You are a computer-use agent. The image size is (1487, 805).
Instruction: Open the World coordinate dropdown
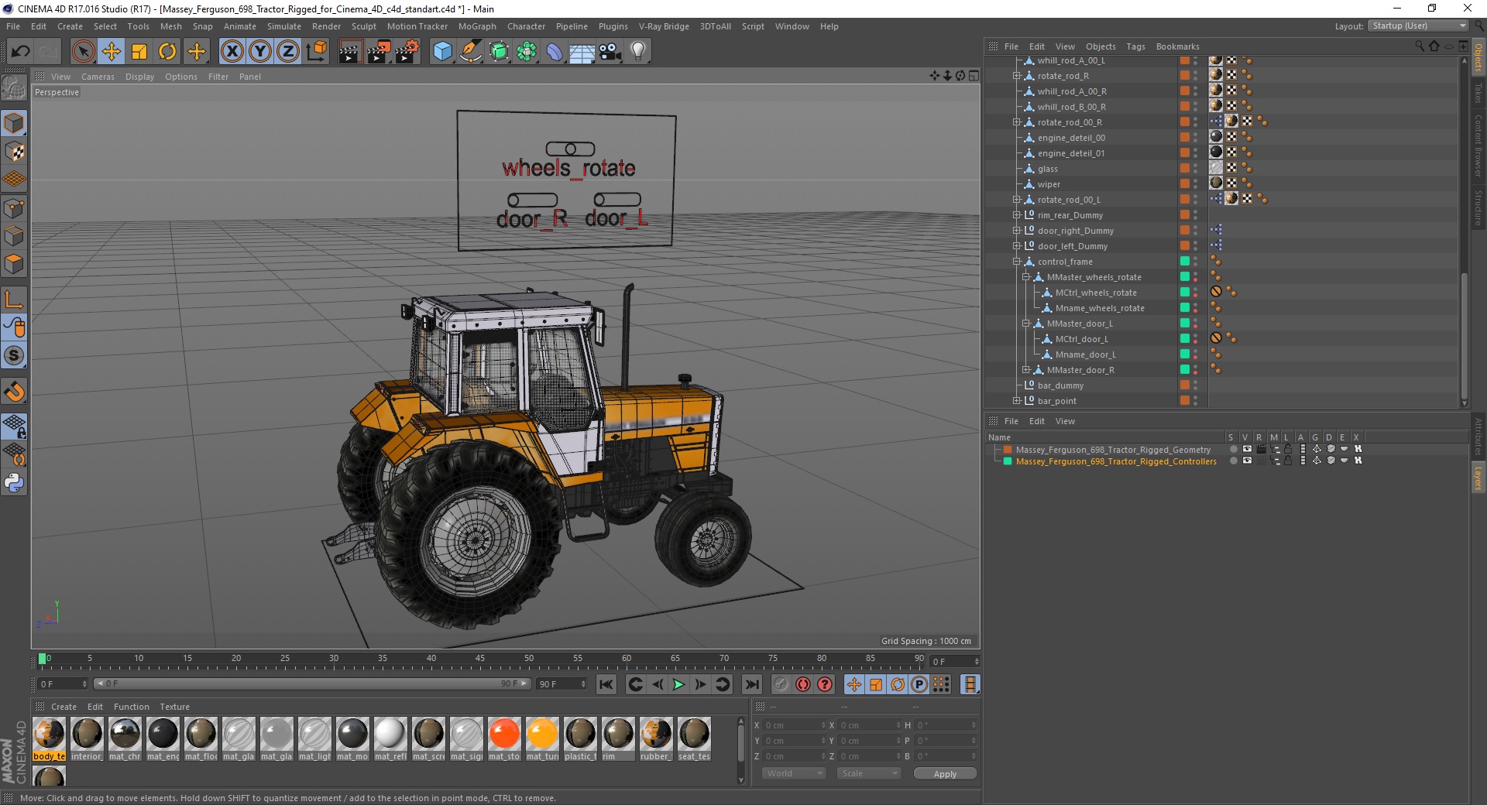point(795,773)
